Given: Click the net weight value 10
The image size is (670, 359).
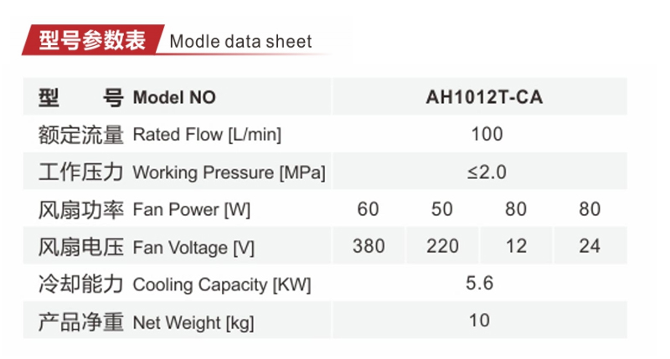Looking at the screenshot, I should [x=479, y=321].
